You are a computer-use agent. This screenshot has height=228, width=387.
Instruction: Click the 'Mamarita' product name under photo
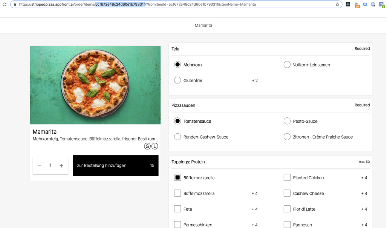45,132
